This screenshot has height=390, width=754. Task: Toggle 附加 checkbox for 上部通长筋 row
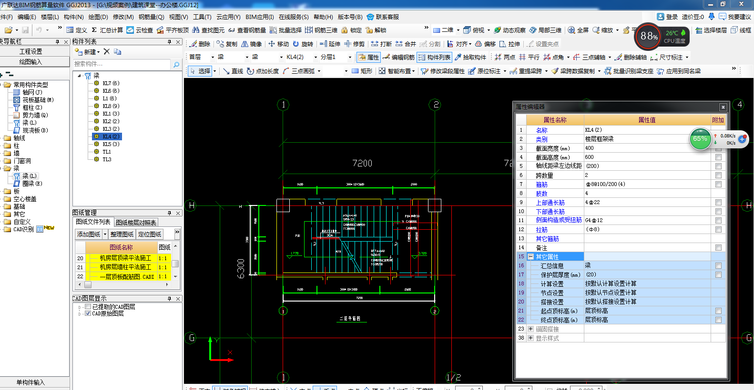718,202
